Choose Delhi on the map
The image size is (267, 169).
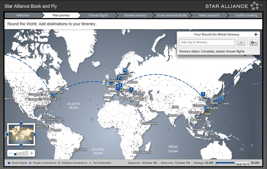coord(175,107)
